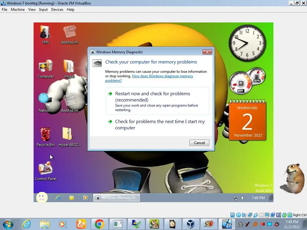The image size is (307, 230).
Task: Click host tray red flag icon
Action: pos(263,224)
